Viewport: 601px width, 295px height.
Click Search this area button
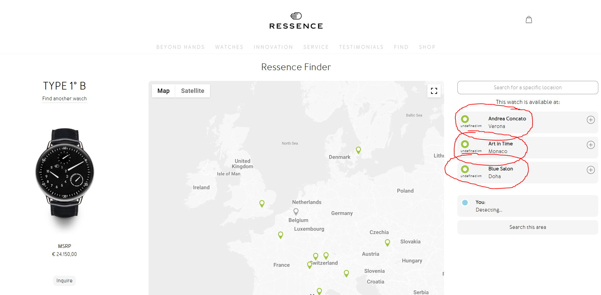pyautogui.click(x=528, y=227)
